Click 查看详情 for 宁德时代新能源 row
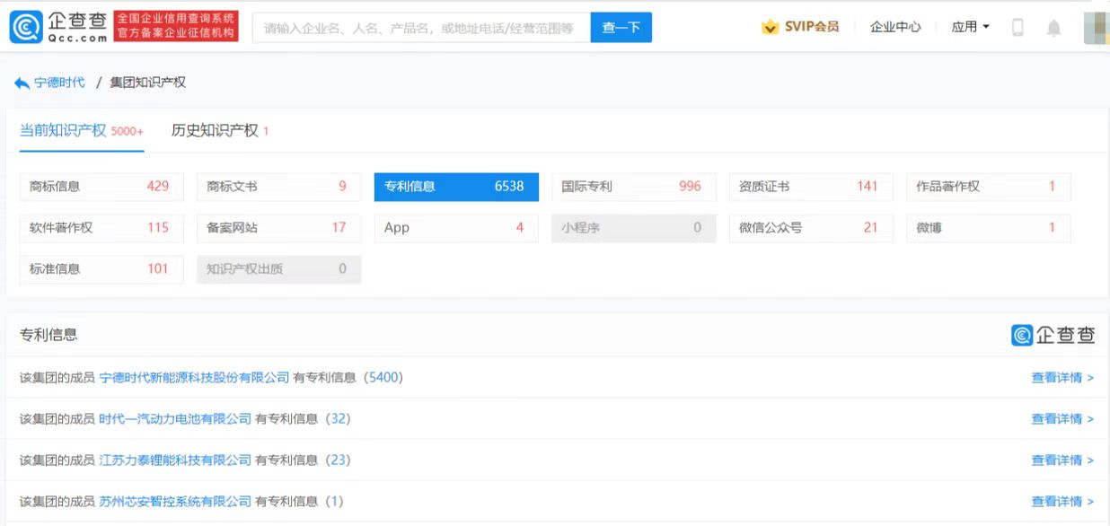This screenshot has height=526, width=1110. point(1062,378)
